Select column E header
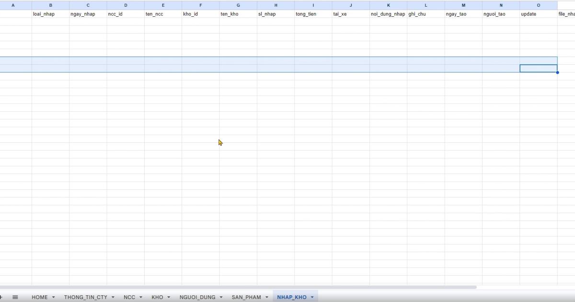 (x=163, y=5)
